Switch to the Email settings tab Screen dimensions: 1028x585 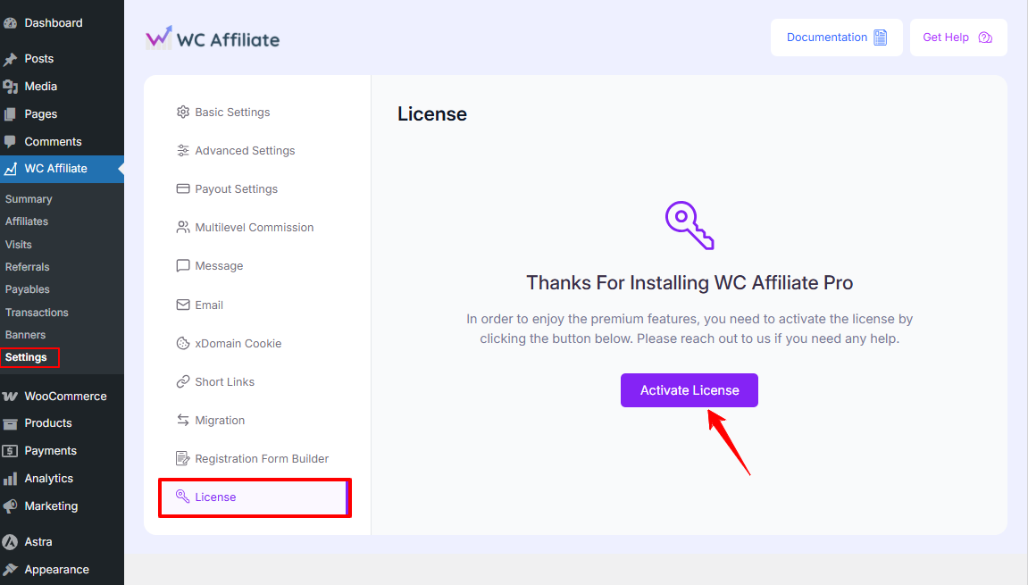pos(209,305)
